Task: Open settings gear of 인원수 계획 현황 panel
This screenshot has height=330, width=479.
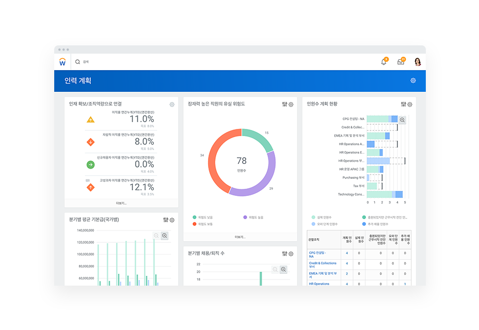Action: coord(410,104)
